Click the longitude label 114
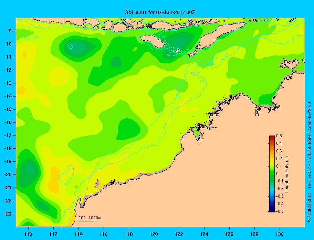 [x=78, y=234]
